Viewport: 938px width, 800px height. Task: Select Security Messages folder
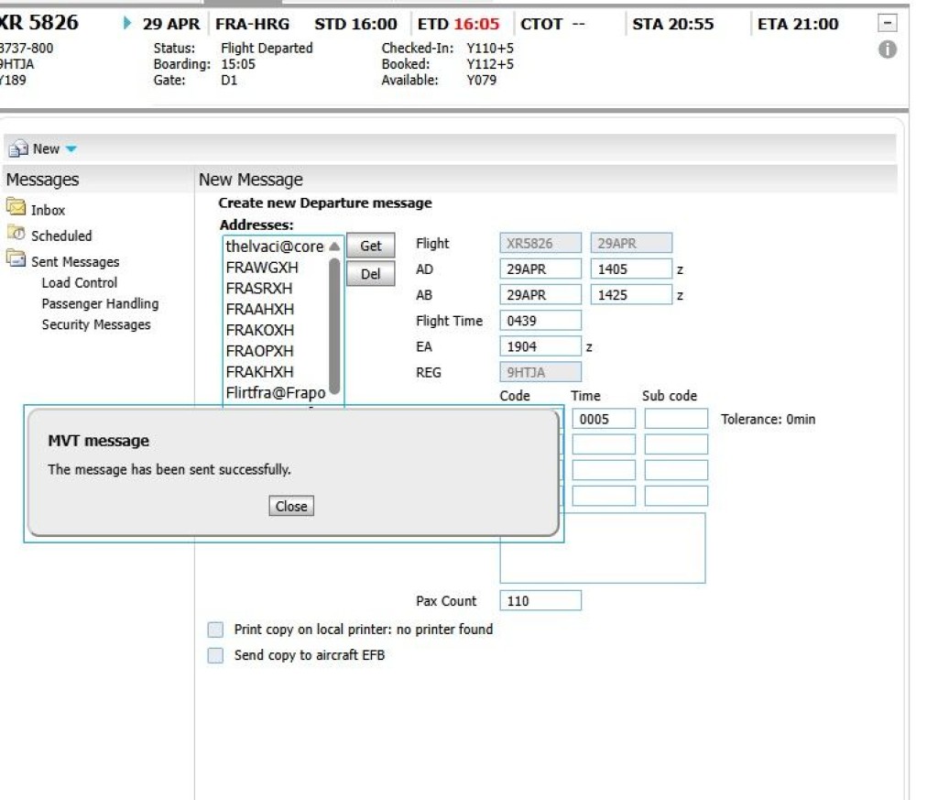(x=96, y=324)
